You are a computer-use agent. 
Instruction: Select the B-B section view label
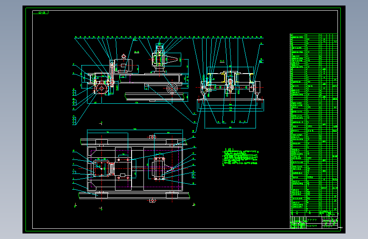tap(137, 52)
